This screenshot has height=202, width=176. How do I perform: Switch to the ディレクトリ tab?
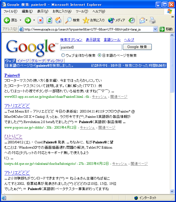click(55, 61)
